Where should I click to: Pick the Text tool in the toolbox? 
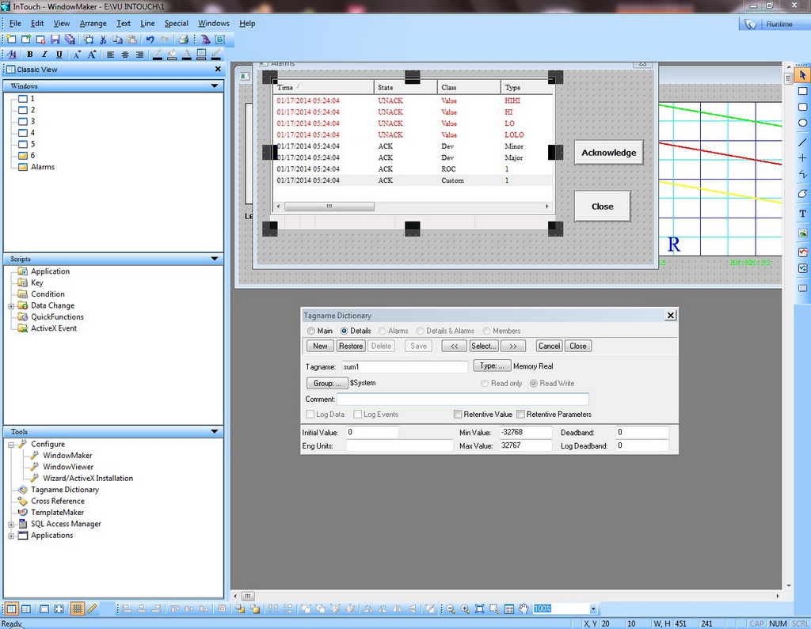802,214
